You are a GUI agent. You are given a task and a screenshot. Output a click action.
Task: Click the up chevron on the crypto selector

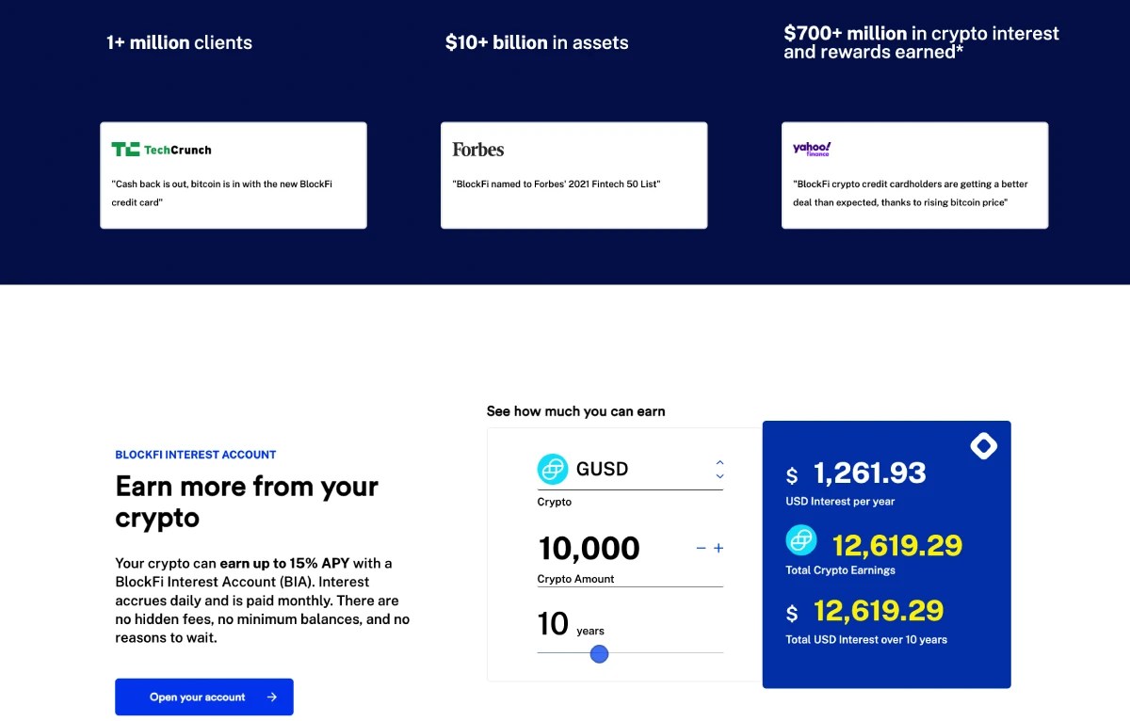pyautogui.click(x=719, y=463)
